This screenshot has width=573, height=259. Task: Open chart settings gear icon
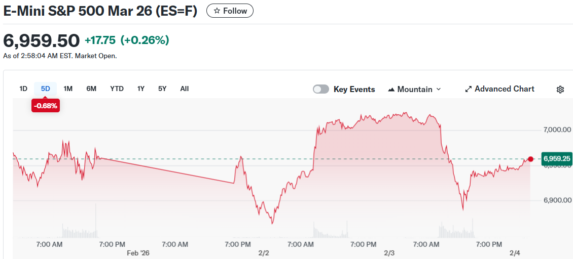[x=560, y=90]
